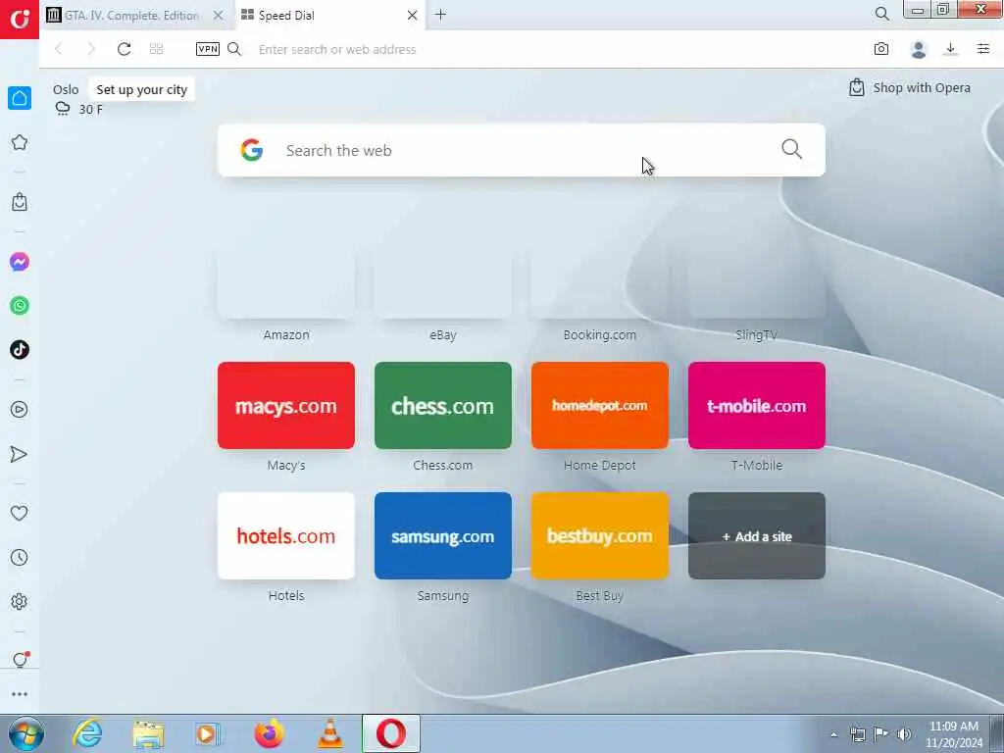Close the Speed Dial tab
This screenshot has width=1004, height=753.
(413, 16)
